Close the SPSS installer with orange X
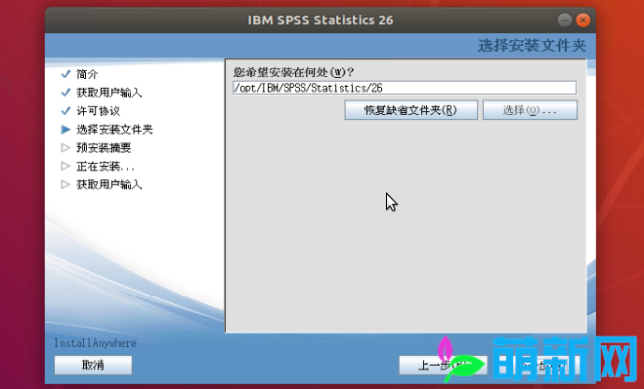This screenshot has width=644, height=389. (582, 19)
